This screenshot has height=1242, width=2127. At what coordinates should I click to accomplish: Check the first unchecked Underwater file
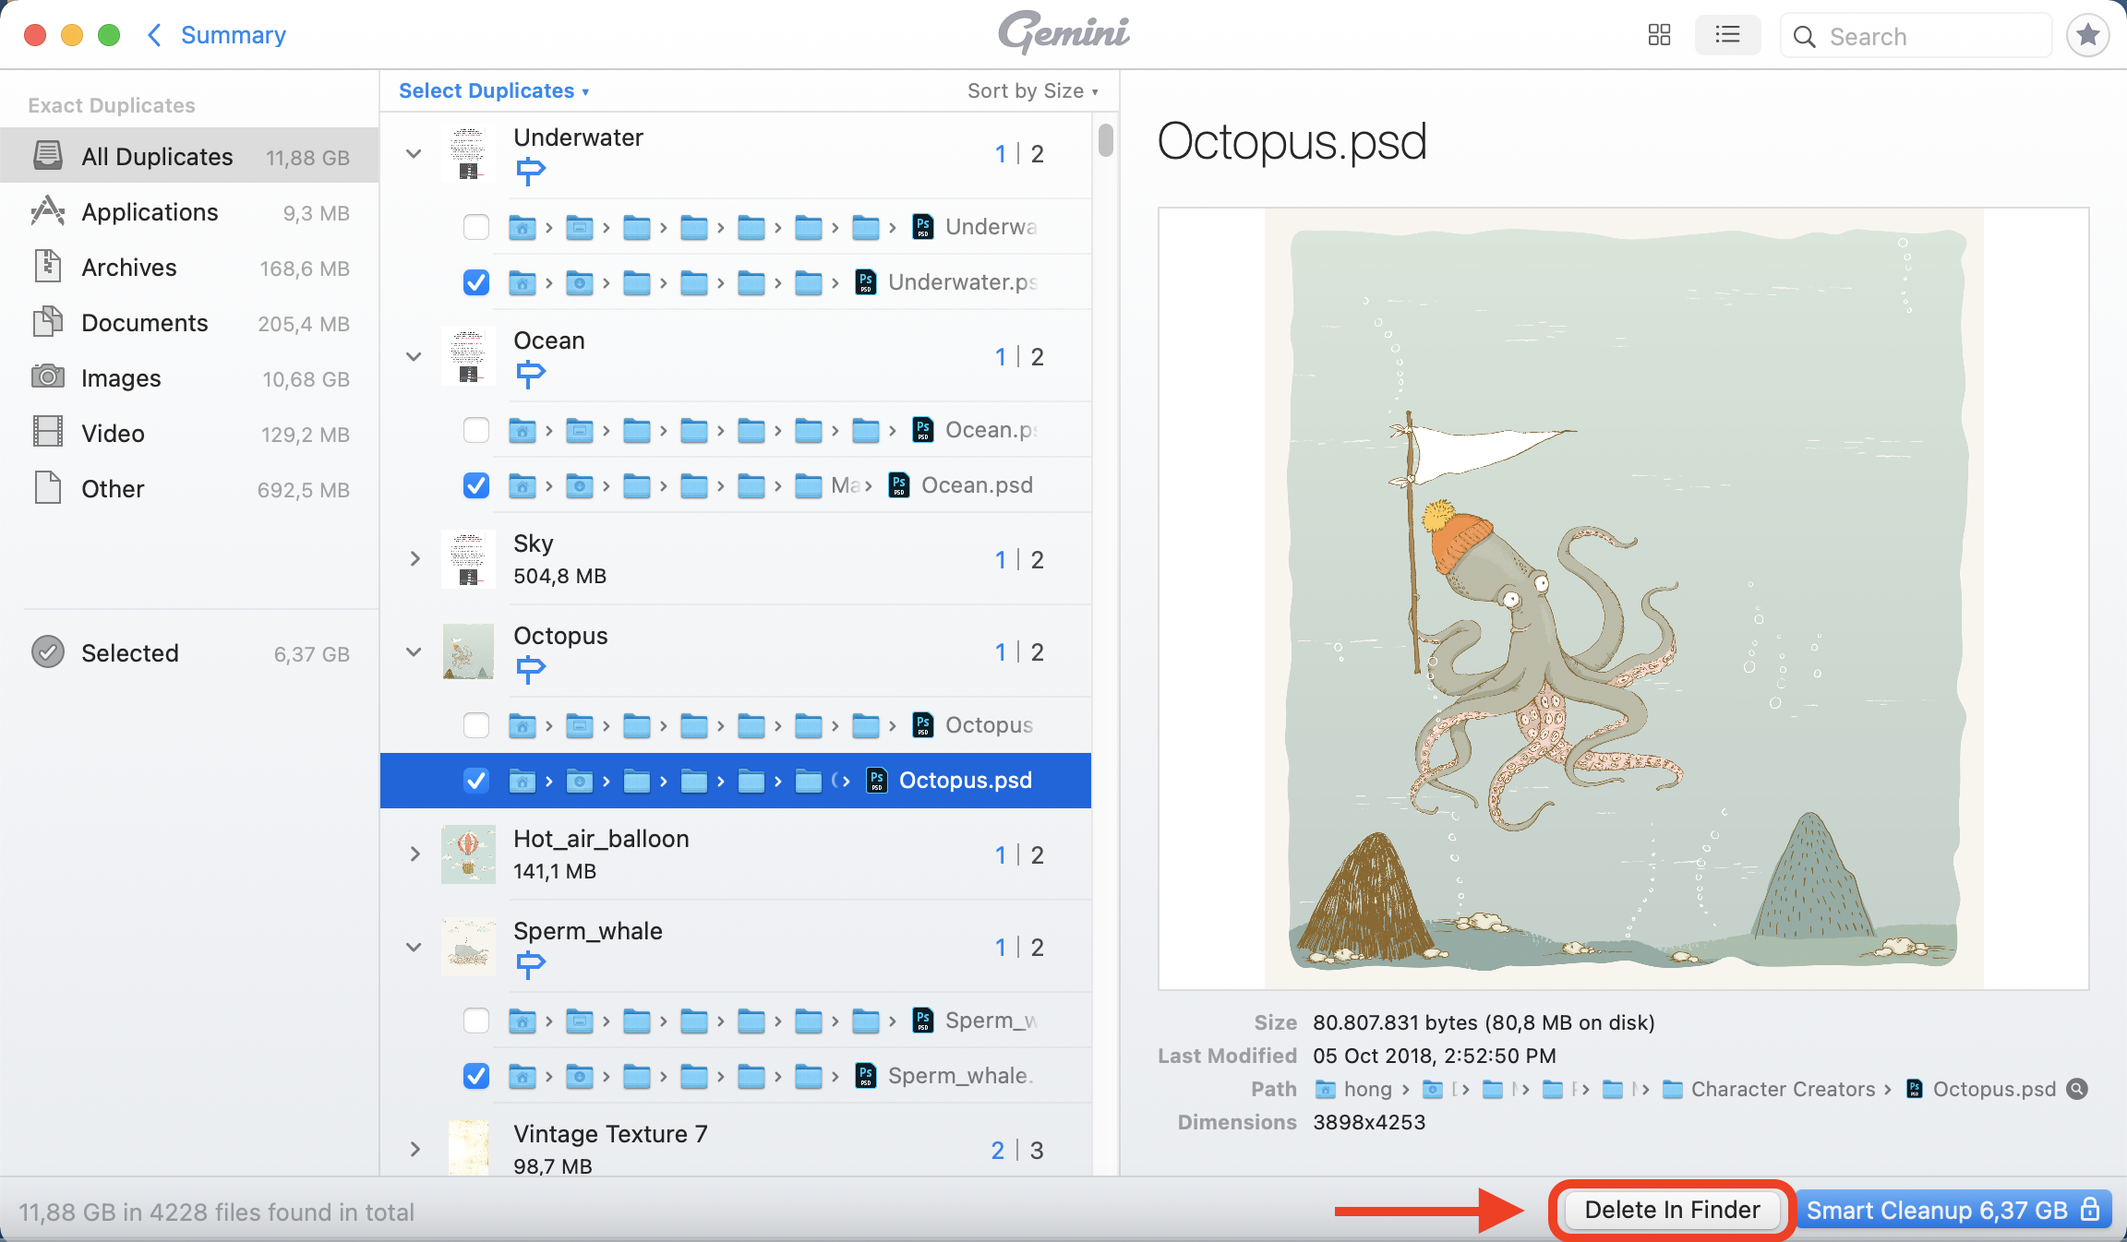pos(476,227)
